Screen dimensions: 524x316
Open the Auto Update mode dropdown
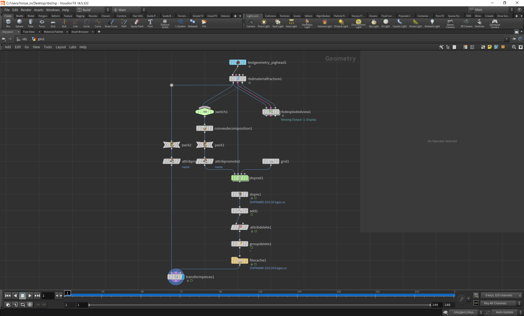pyautogui.click(x=507, y=312)
